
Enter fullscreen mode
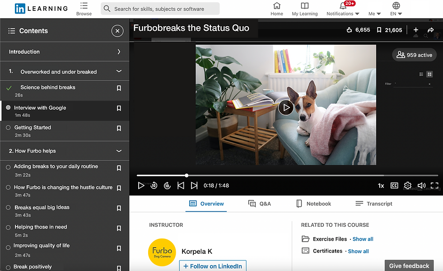[434, 186]
